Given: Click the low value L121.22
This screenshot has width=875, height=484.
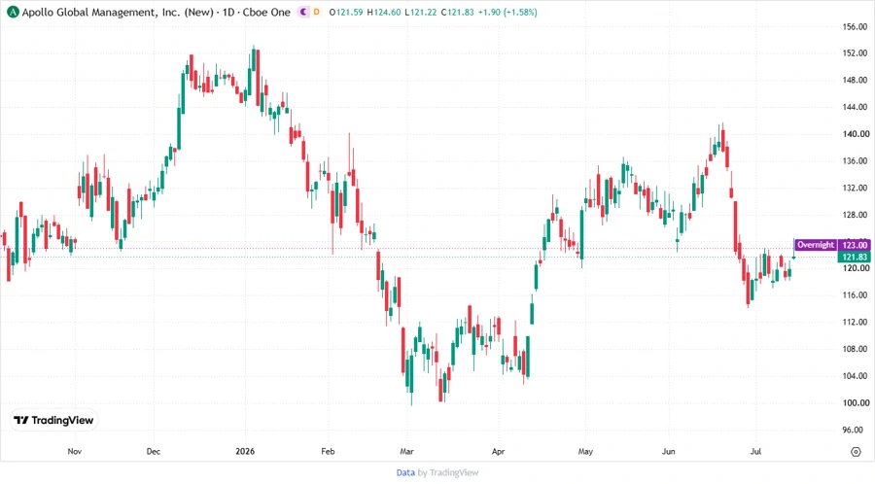Looking at the screenshot, I should (421, 12).
